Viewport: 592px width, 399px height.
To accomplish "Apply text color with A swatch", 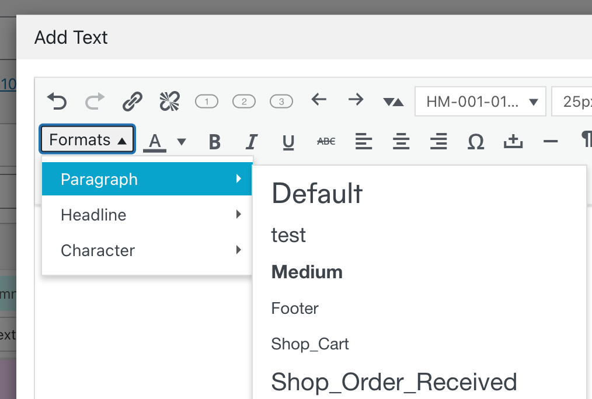I will (x=155, y=141).
